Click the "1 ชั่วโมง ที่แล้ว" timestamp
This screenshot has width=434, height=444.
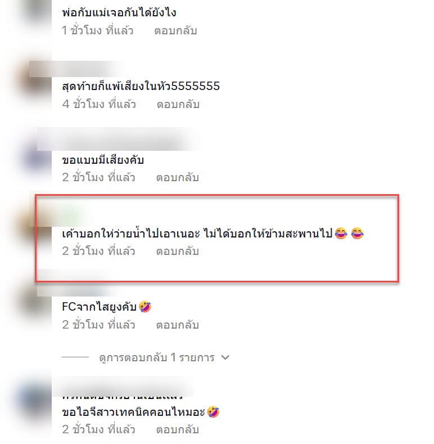click(x=98, y=30)
